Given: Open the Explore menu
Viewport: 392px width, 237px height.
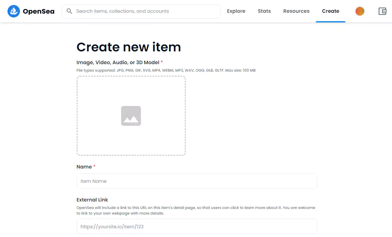Looking at the screenshot, I should coord(236,11).
